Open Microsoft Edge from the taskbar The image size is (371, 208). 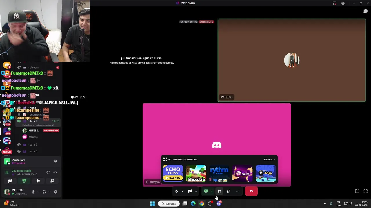pyautogui.click(x=193, y=204)
